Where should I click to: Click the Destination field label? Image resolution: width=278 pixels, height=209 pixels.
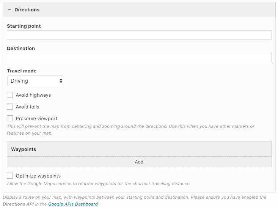pos(21,49)
